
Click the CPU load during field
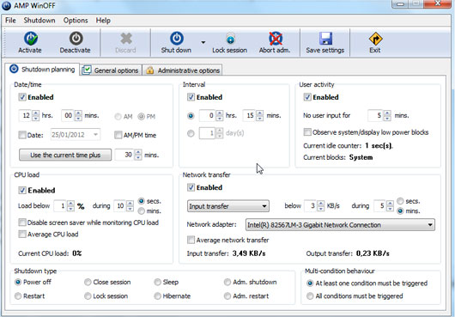120,206
